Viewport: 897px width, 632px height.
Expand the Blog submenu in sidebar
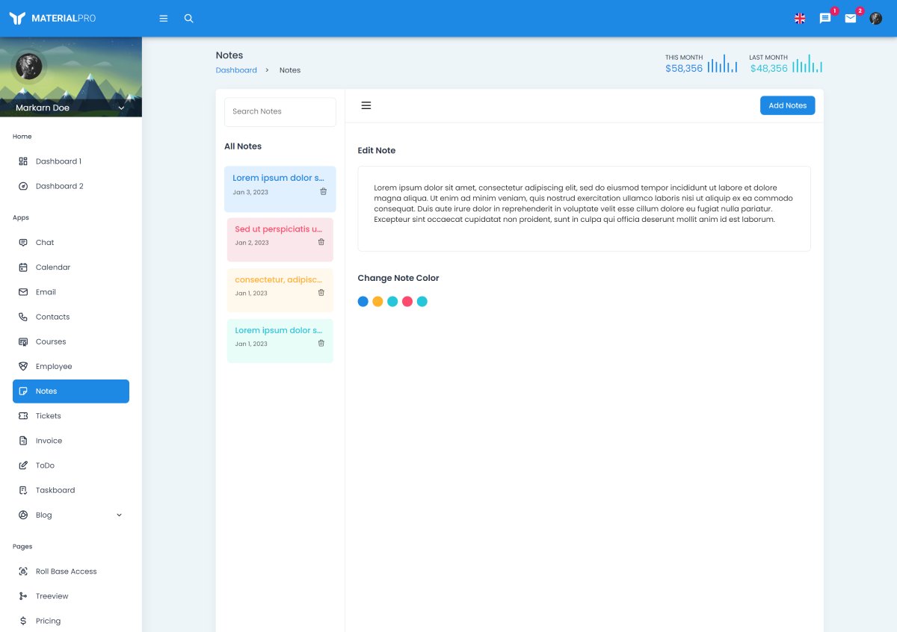119,515
